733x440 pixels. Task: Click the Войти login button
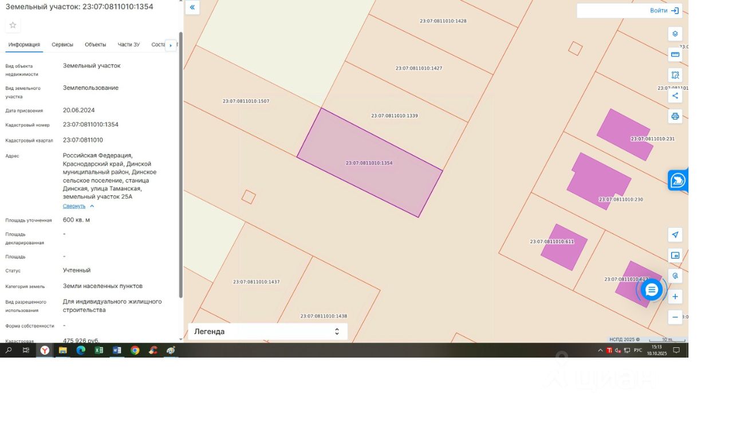664,10
